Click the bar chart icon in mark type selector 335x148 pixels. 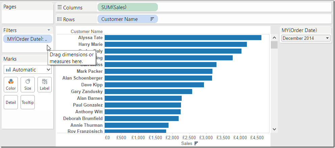click(8, 70)
